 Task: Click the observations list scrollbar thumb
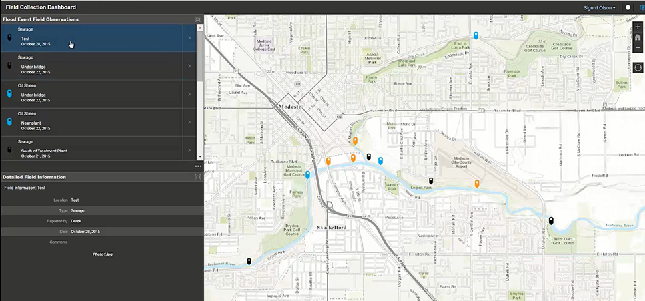[x=200, y=55]
